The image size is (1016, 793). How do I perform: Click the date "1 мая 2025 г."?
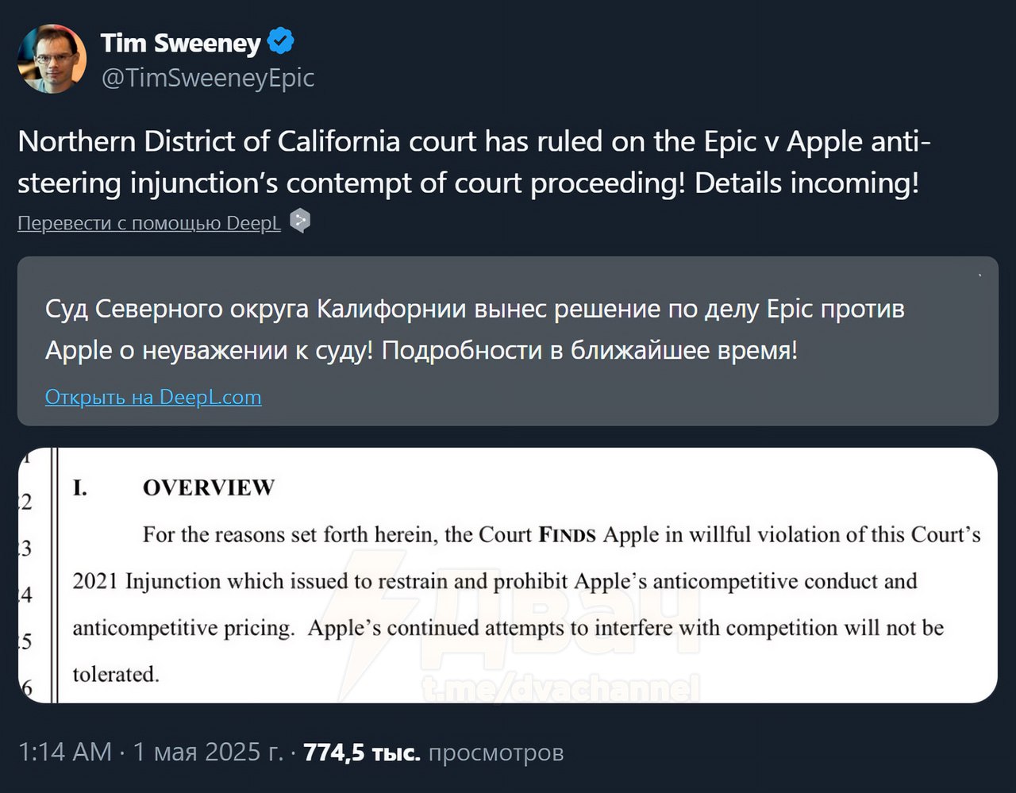pos(208,752)
